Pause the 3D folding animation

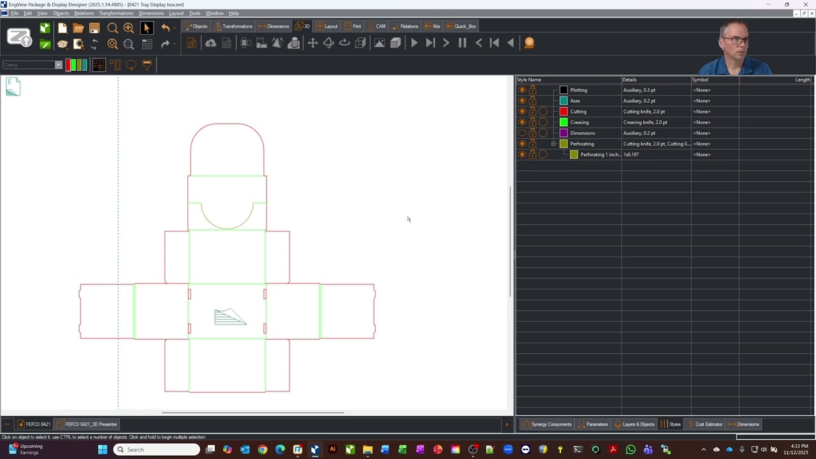coord(462,43)
